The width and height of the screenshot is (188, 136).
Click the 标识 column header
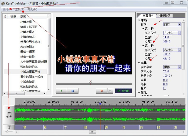[13, 17]
